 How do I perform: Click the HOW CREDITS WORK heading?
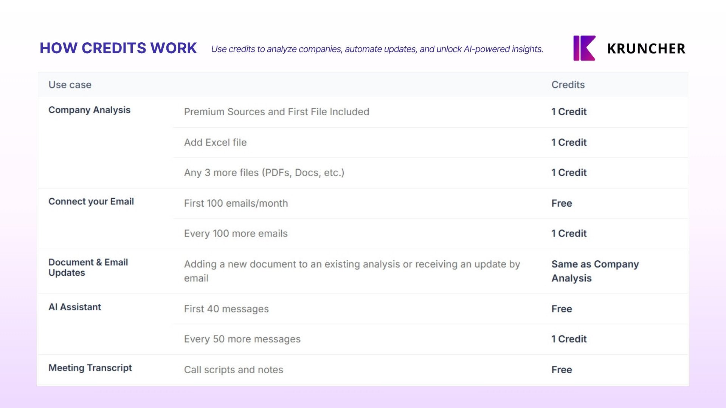coord(118,48)
